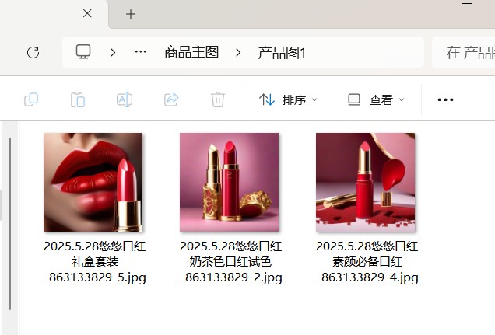Open the 查看 view dropdown
The height and width of the screenshot is (335, 495).
376,100
